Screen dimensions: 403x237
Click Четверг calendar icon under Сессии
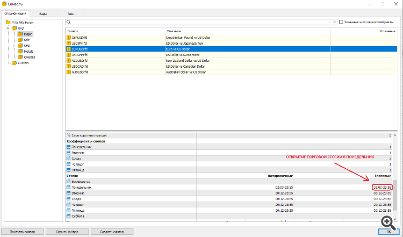tap(69, 205)
